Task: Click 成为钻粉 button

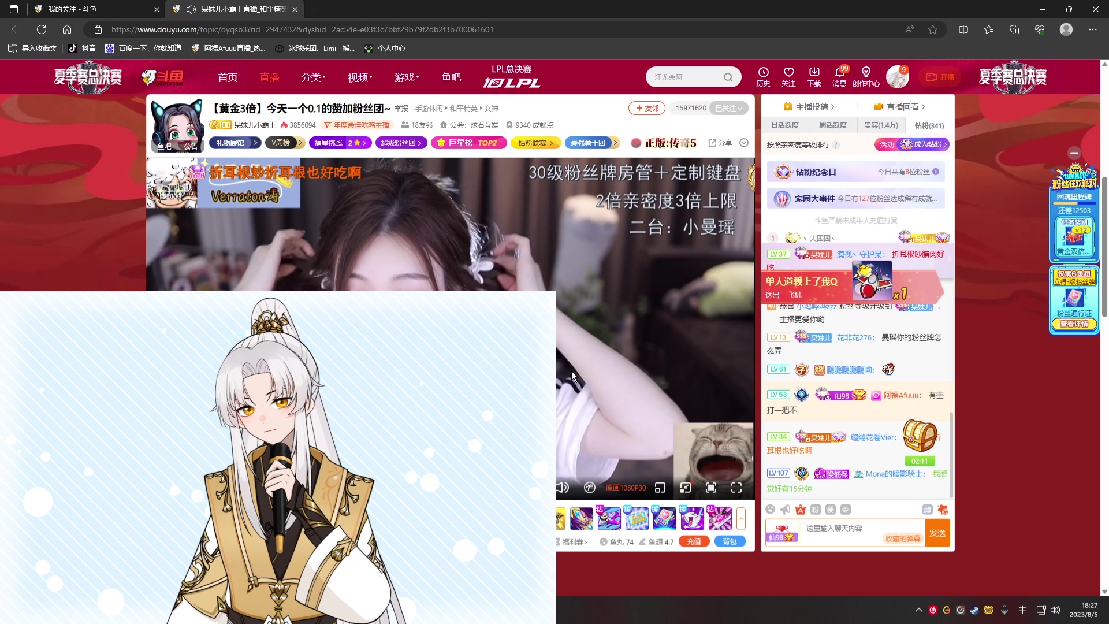Action: point(924,144)
